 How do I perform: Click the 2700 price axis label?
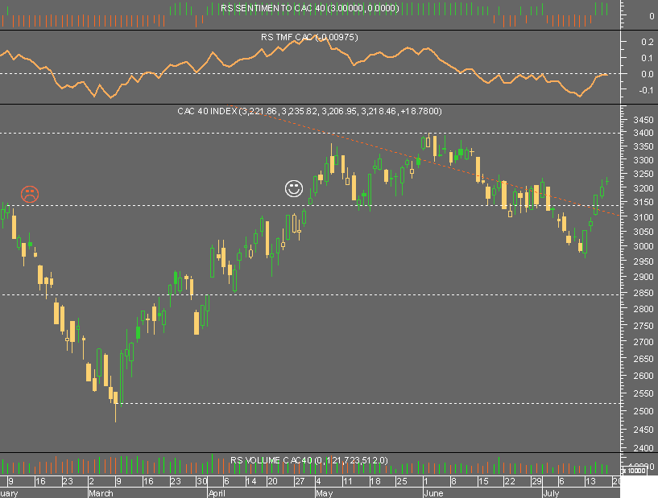click(x=644, y=342)
